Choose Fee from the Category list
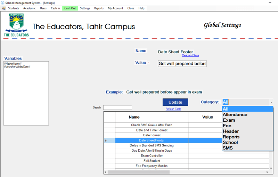278x177 pixels. tap(247, 126)
